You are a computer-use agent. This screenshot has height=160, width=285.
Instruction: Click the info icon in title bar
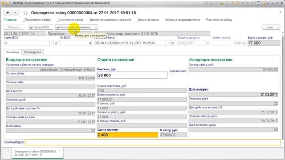coord(264,3)
